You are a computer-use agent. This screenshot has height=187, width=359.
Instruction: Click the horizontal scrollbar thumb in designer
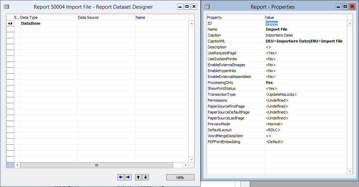pos(97,165)
